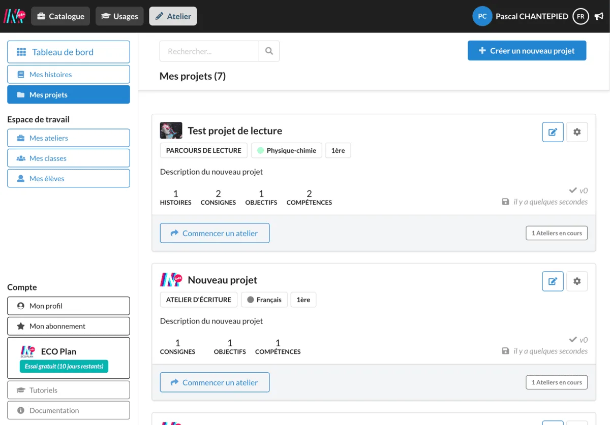Screen dimensions: 610x425
Task: Edit the Nouveau projet project
Action: point(553,281)
